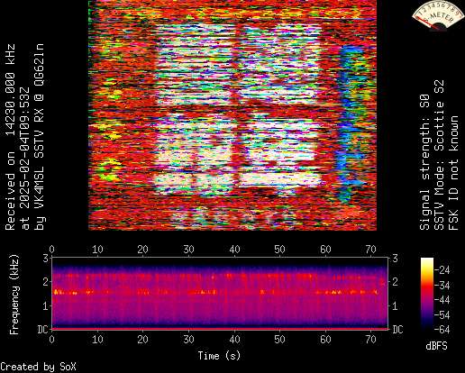The height and width of the screenshot is (373, 465).
Task: Click the 30 second mark on bottom time axis
Action: [x=188, y=339]
